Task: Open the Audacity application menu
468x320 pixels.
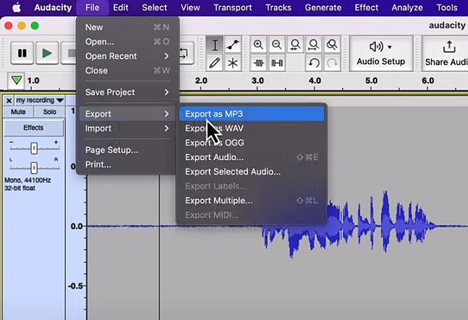Action: 53,8
